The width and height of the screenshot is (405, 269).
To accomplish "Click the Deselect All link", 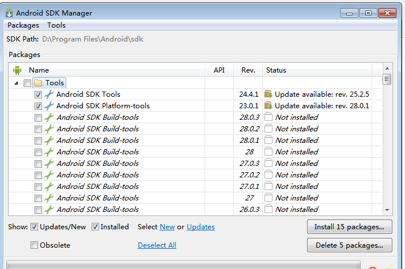I will [x=157, y=245].
